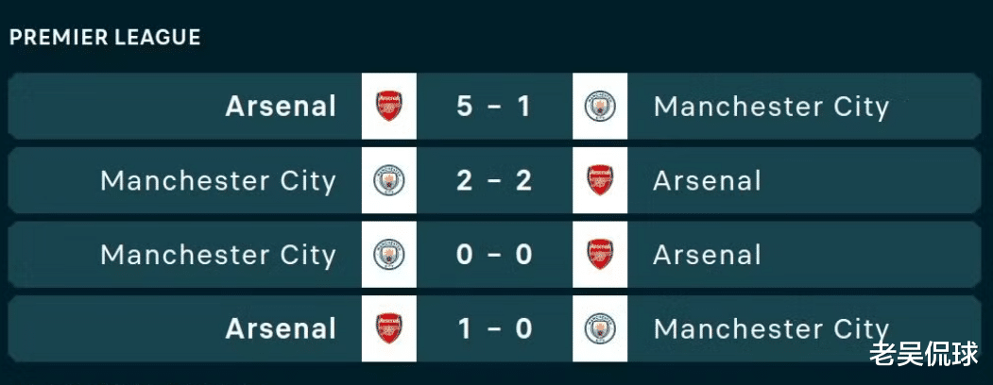Open the 2 - 2 match score

494,180
